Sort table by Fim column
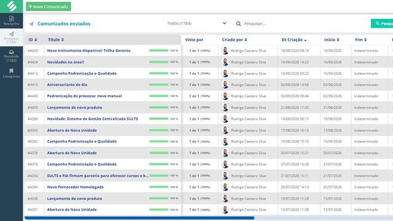Image resolution: width=393 pixels, height=221 pixels. (x=360, y=39)
